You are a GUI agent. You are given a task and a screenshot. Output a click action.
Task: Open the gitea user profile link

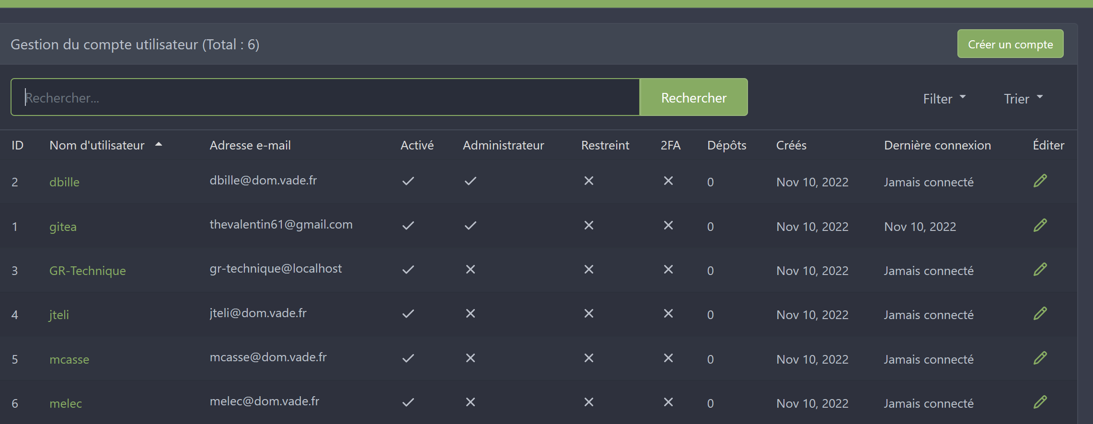click(x=63, y=227)
